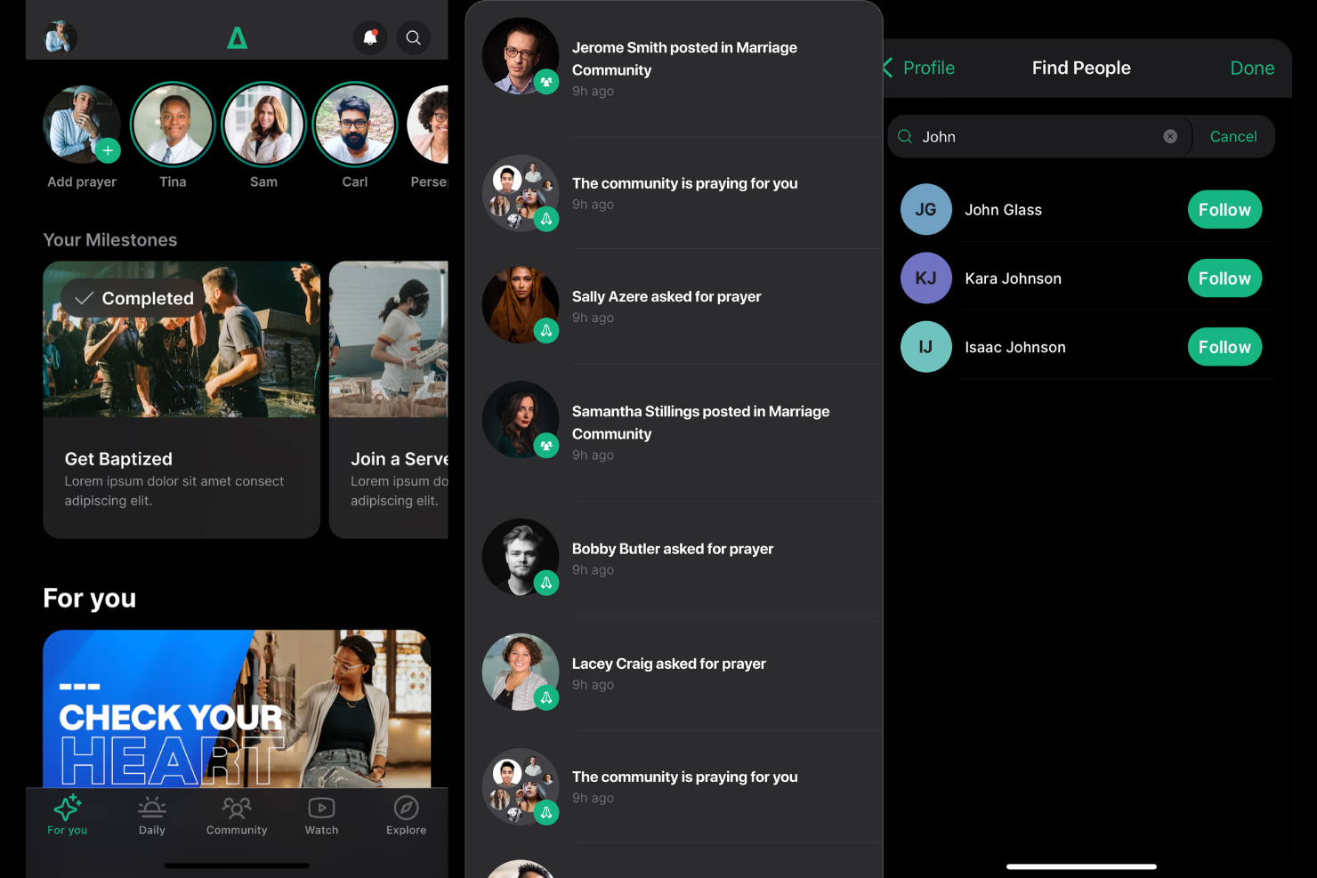Tap the green plus badge on Add prayer
Image resolution: width=1317 pixels, height=878 pixels.
coord(108,150)
